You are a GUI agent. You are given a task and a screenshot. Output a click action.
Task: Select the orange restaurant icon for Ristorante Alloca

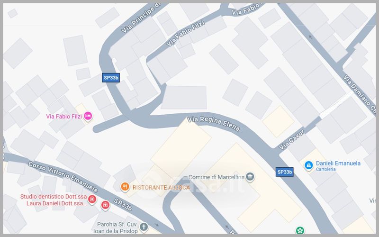pyautogui.click(x=125, y=187)
